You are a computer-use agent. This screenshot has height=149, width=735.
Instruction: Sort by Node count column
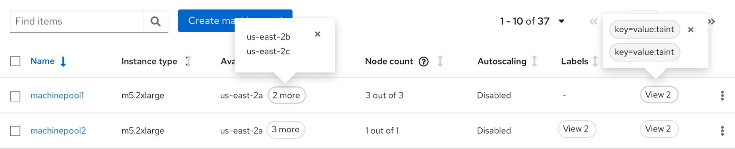tap(440, 61)
